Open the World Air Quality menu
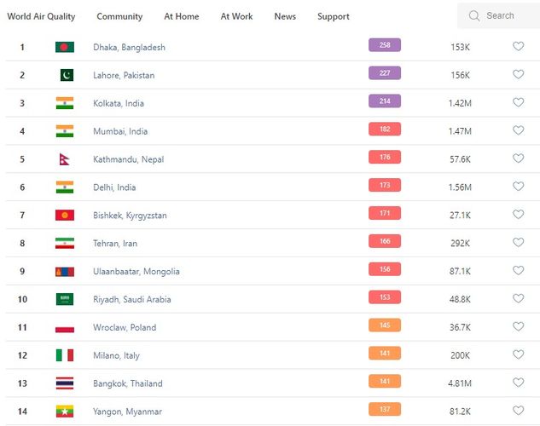Viewport: 540px width, 426px height. coord(41,16)
